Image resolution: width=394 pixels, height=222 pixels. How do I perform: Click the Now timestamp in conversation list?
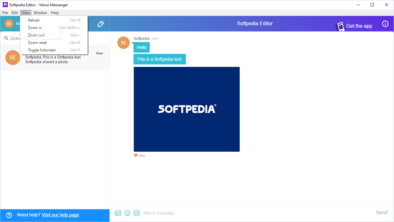coord(100,53)
